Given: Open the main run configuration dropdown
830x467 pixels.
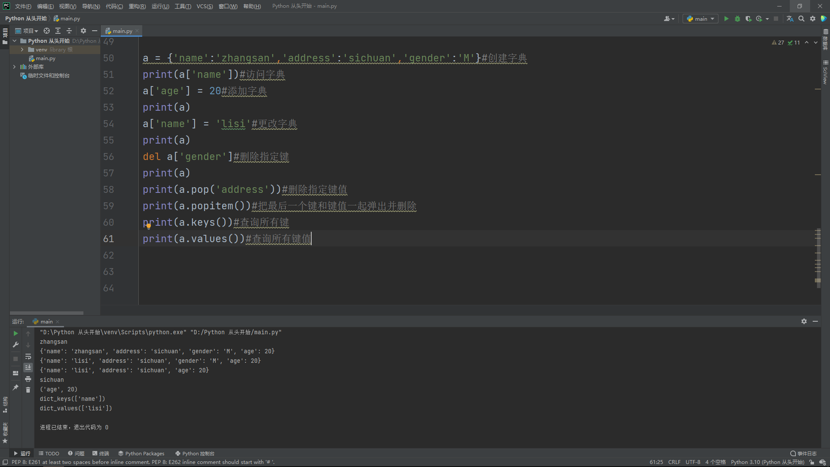Looking at the screenshot, I should tap(700, 19).
